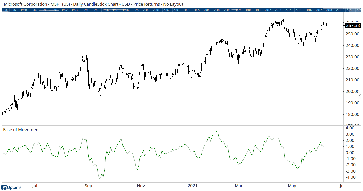The height and width of the screenshot is (191, 363).
Task: Click the 3.00 value on indicator axis
Action: coord(350,134)
